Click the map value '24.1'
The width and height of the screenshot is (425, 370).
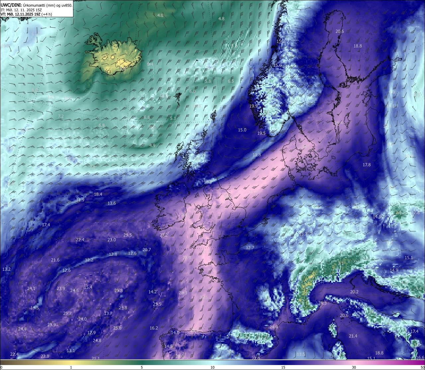point(31,289)
